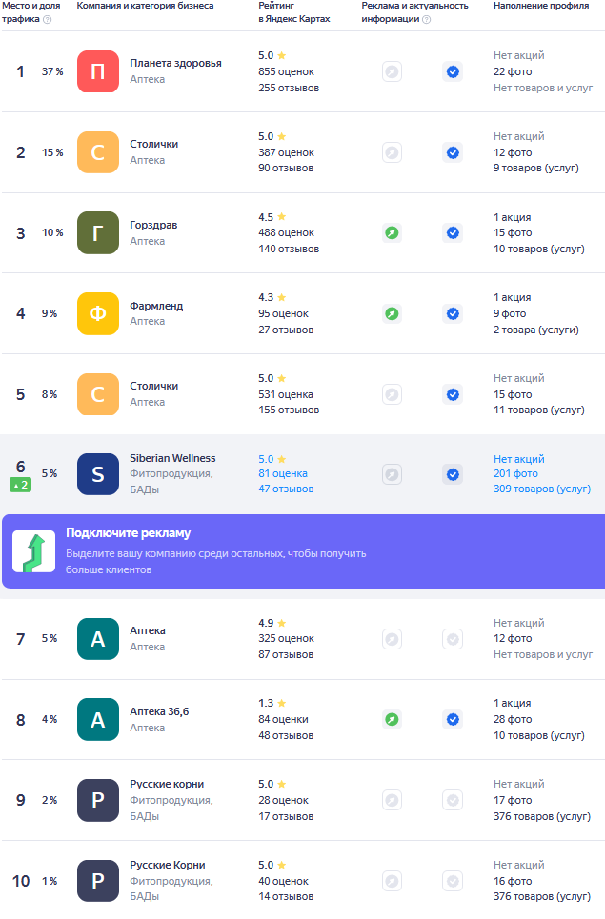Click the 40 оценок text
The height and width of the screenshot is (919, 605).
pos(283,881)
